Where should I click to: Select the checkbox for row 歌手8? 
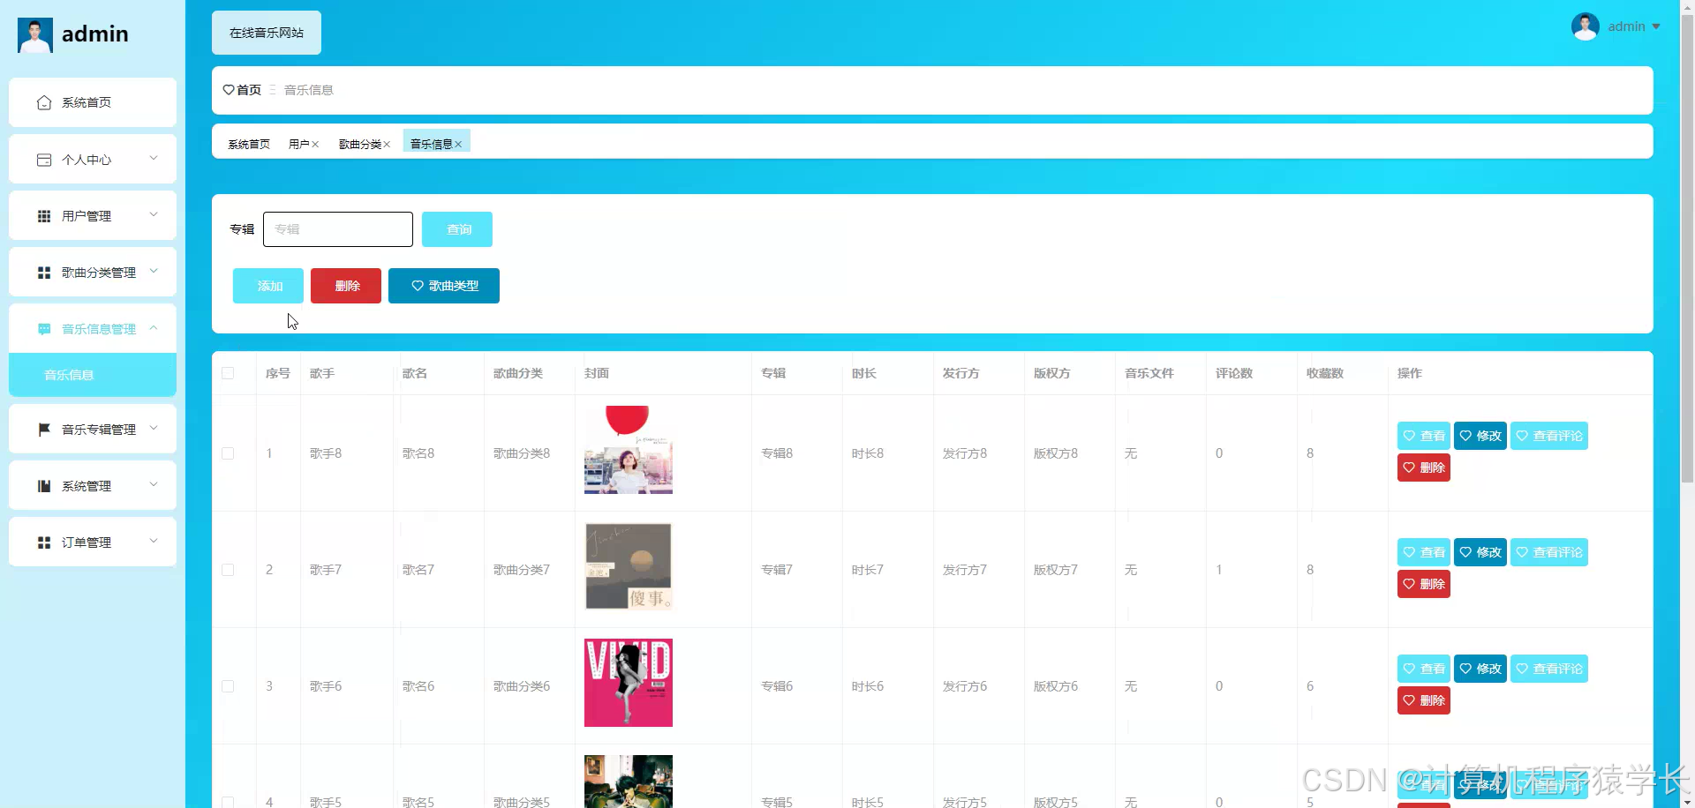click(228, 453)
